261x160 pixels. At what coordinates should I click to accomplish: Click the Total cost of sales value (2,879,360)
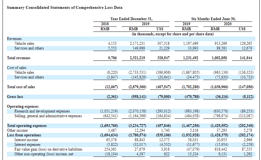137,87
